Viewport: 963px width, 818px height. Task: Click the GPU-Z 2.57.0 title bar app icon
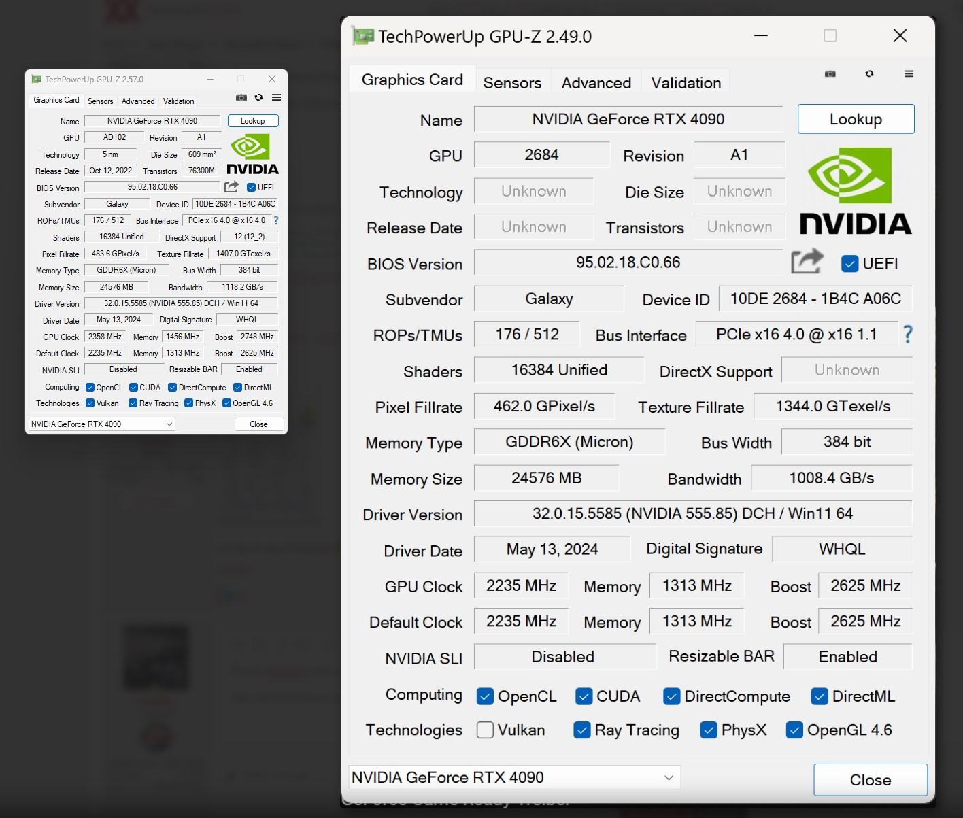coord(37,80)
